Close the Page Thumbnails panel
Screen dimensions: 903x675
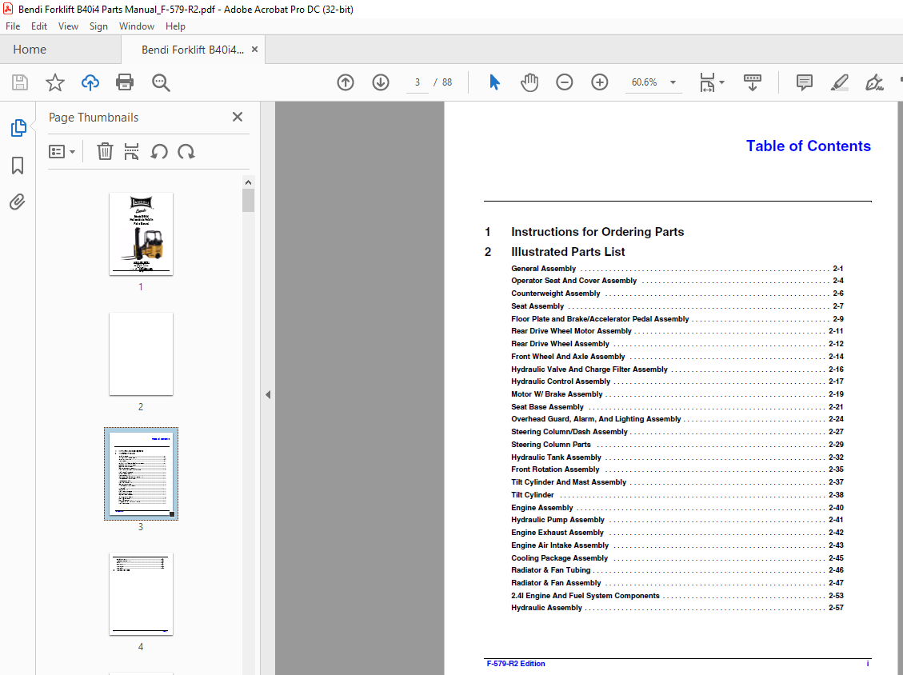[238, 117]
